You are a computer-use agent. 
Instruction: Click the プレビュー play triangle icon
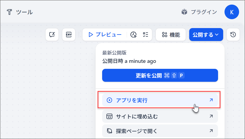point(91,35)
